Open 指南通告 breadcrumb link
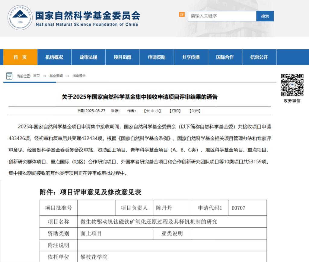309x262 pixels. pyautogui.click(x=79, y=76)
